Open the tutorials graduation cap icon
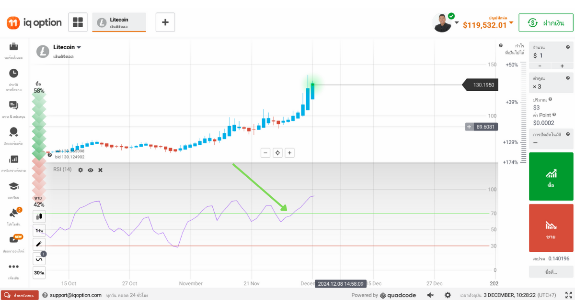Image resolution: width=575 pixels, height=300 pixels. tap(13, 186)
